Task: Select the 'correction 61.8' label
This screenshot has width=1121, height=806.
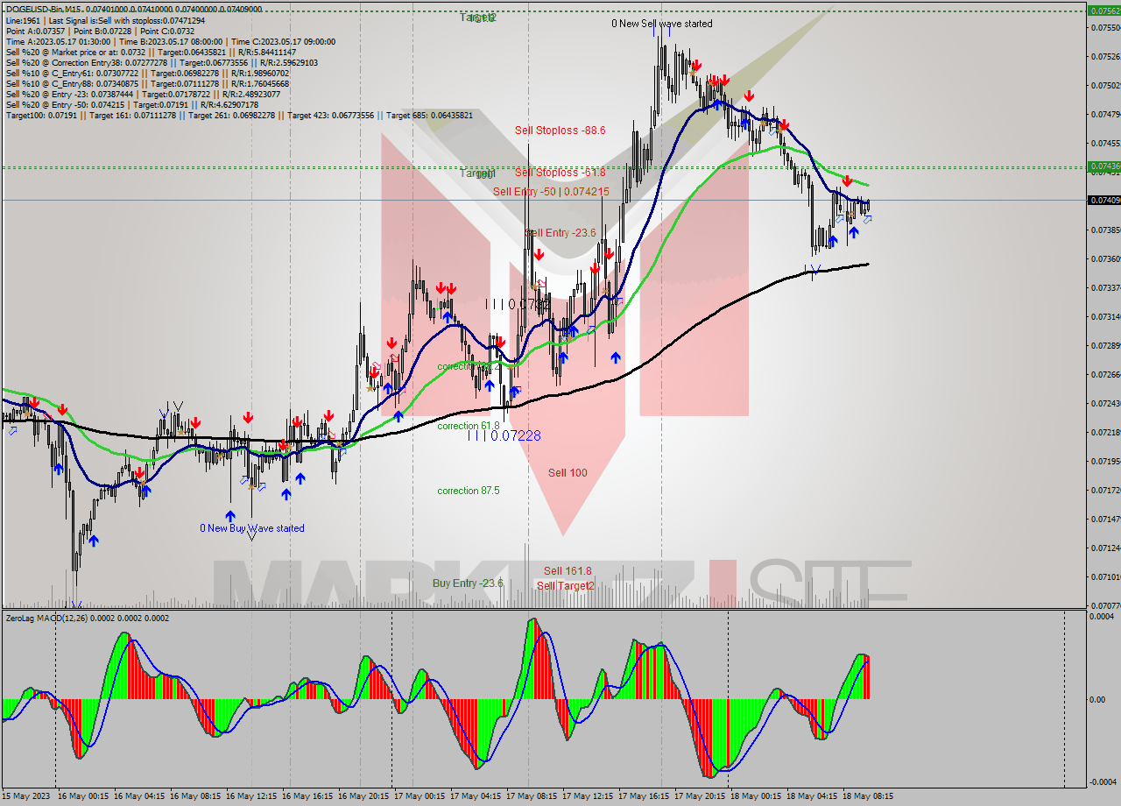Action: (x=469, y=426)
